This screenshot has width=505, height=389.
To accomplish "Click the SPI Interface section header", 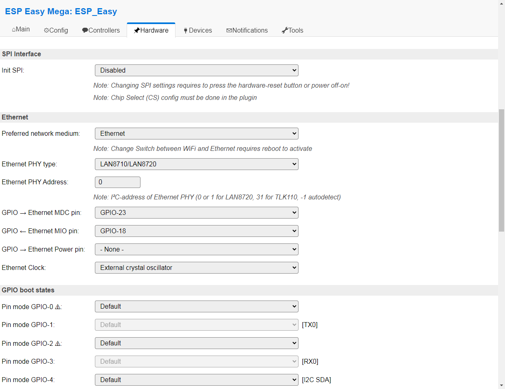I will click(x=249, y=54).
